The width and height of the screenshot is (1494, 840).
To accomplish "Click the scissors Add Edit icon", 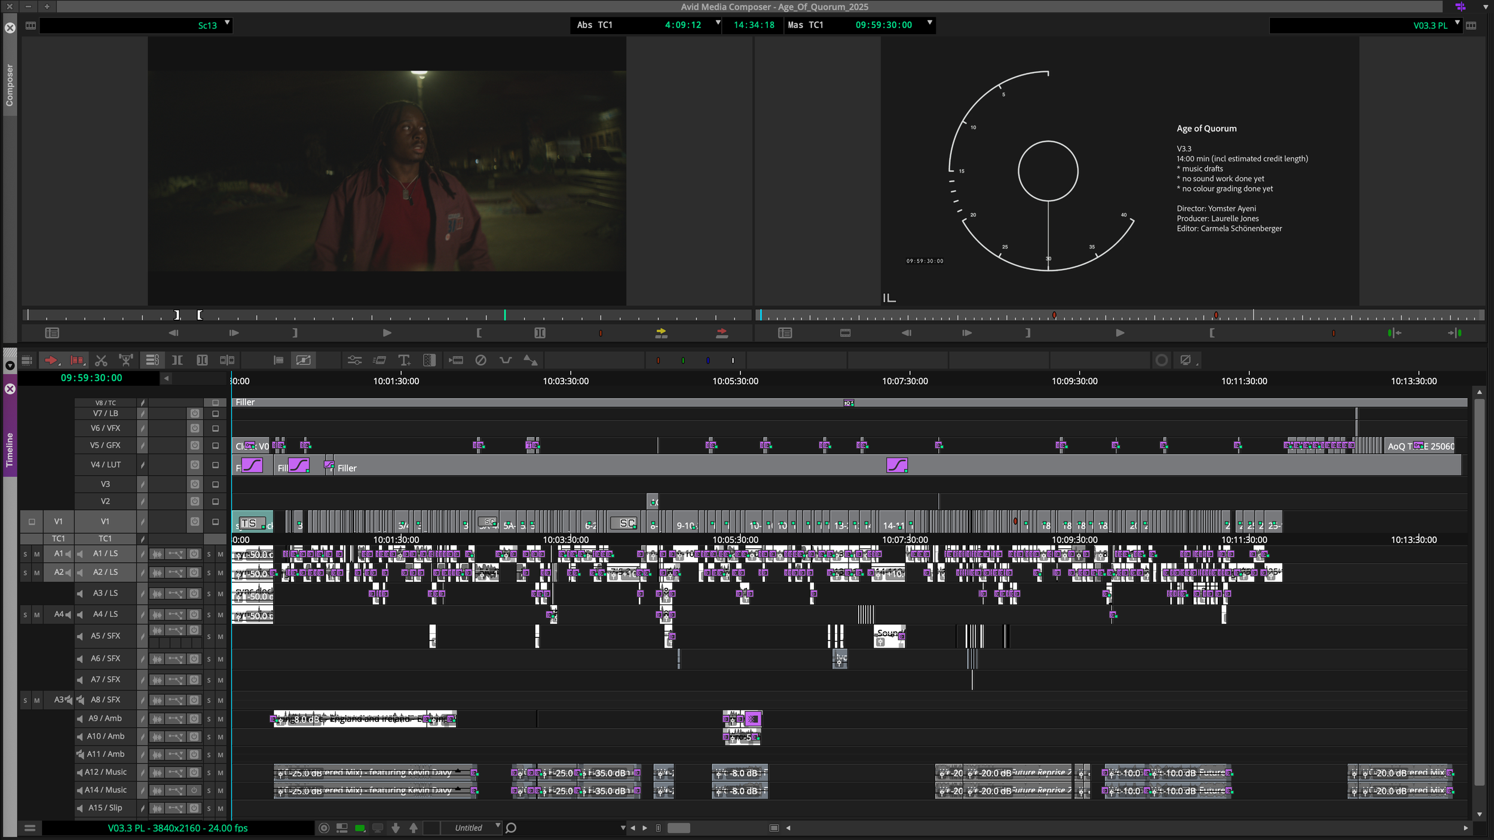I will pos(101,360).
